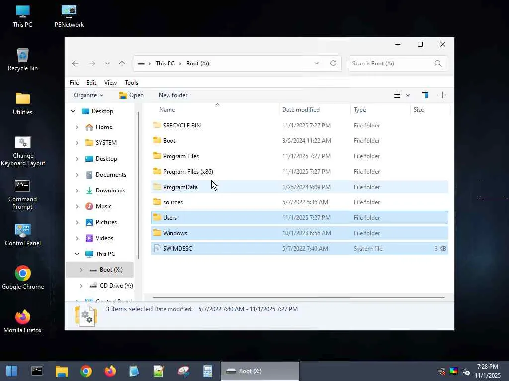Collapse Desktop tree root node

(73, 111)
